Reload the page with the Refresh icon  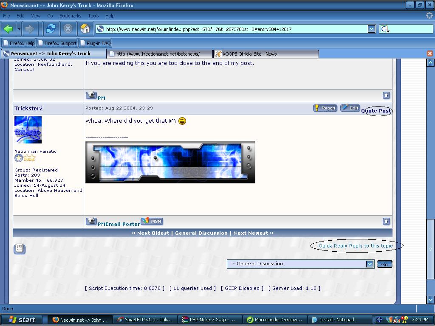point(51,29)
